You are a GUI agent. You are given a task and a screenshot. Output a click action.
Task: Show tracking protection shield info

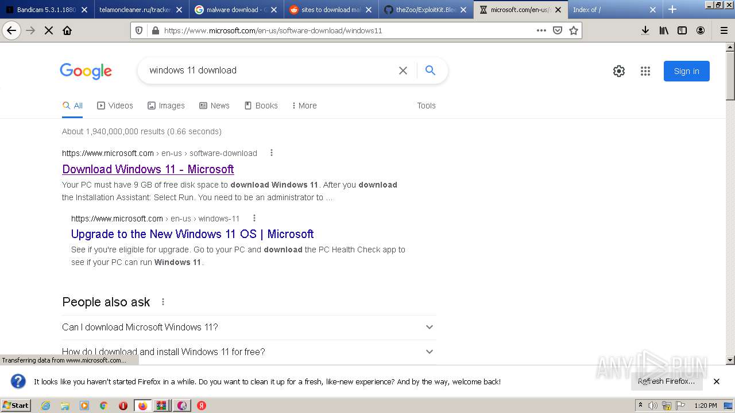click(138, 30)
